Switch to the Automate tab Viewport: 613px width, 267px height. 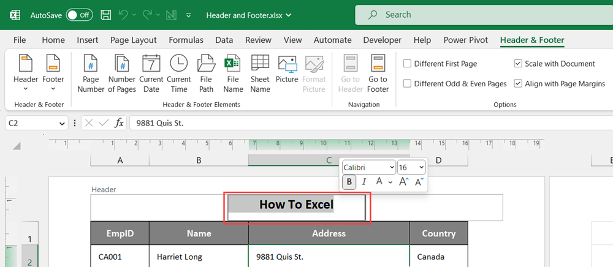[333, 40]
